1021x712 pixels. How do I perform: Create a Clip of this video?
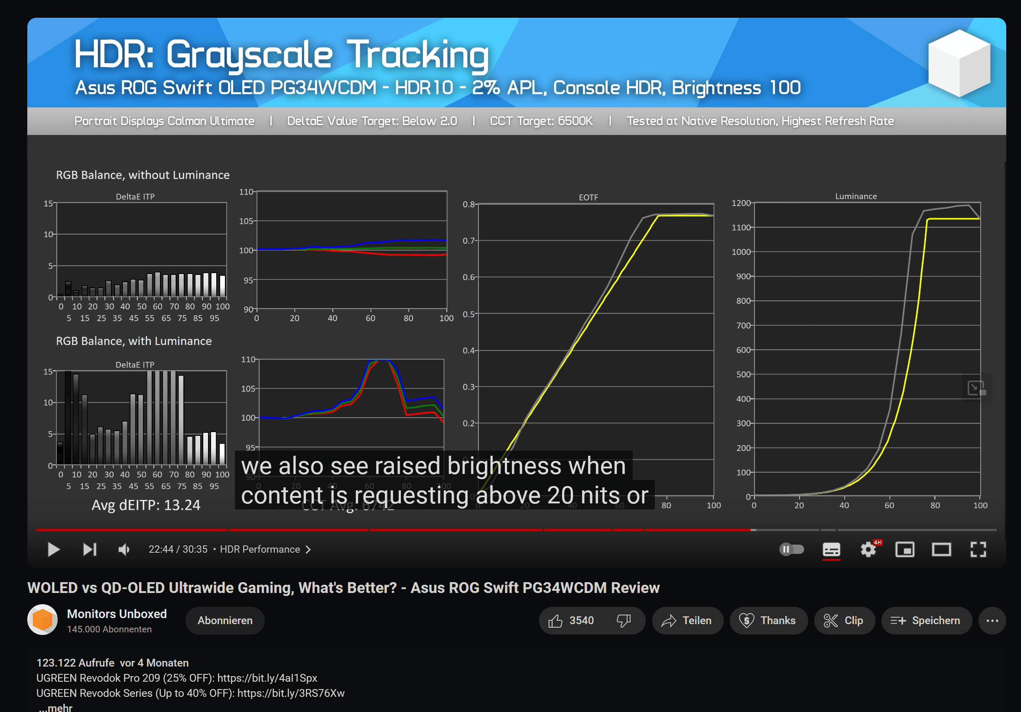click(x=844, y=621)
